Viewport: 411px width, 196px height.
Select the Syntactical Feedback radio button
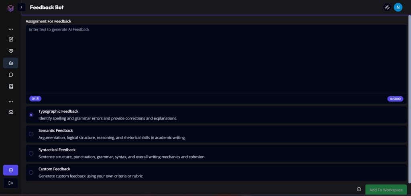click(31, 153)
